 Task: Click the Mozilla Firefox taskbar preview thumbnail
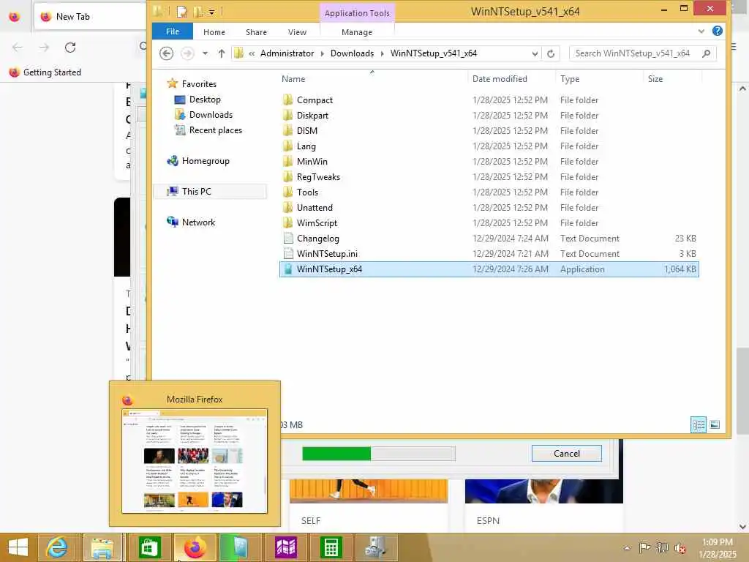click(195, 461)
